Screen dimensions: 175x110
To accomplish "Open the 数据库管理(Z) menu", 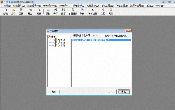I will [x=137, y=6].
